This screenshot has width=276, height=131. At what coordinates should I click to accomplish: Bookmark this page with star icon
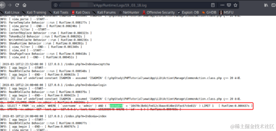[x=235, y=5]
